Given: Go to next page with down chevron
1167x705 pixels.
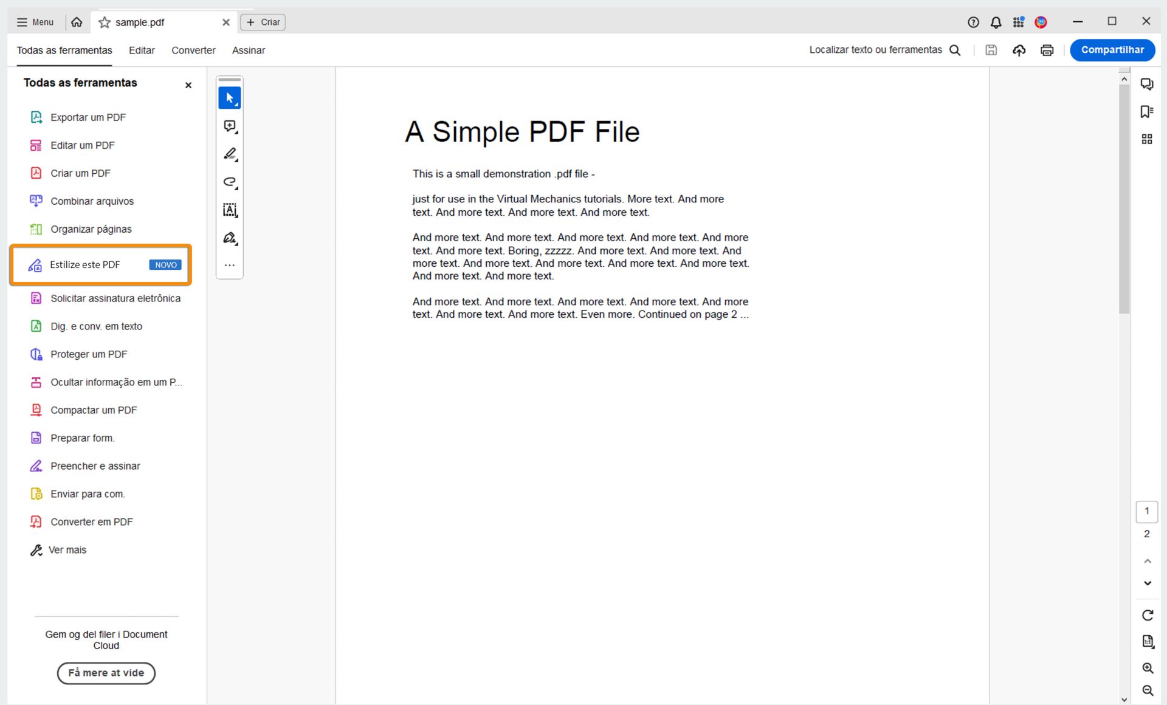Looking at the screenshot, I should click(x=1147, y=583).
